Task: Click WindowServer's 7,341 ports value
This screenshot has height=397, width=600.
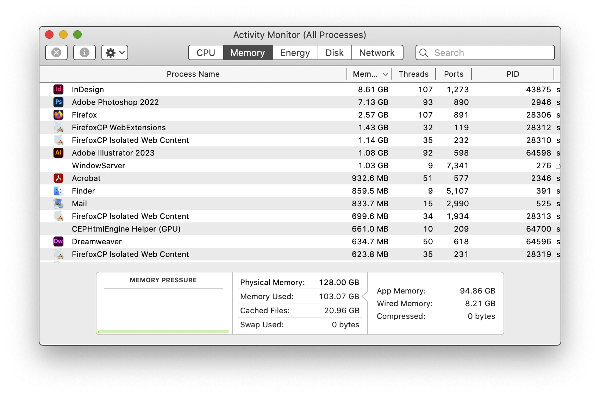Action: pyautogui.click(x=457, y=165)
